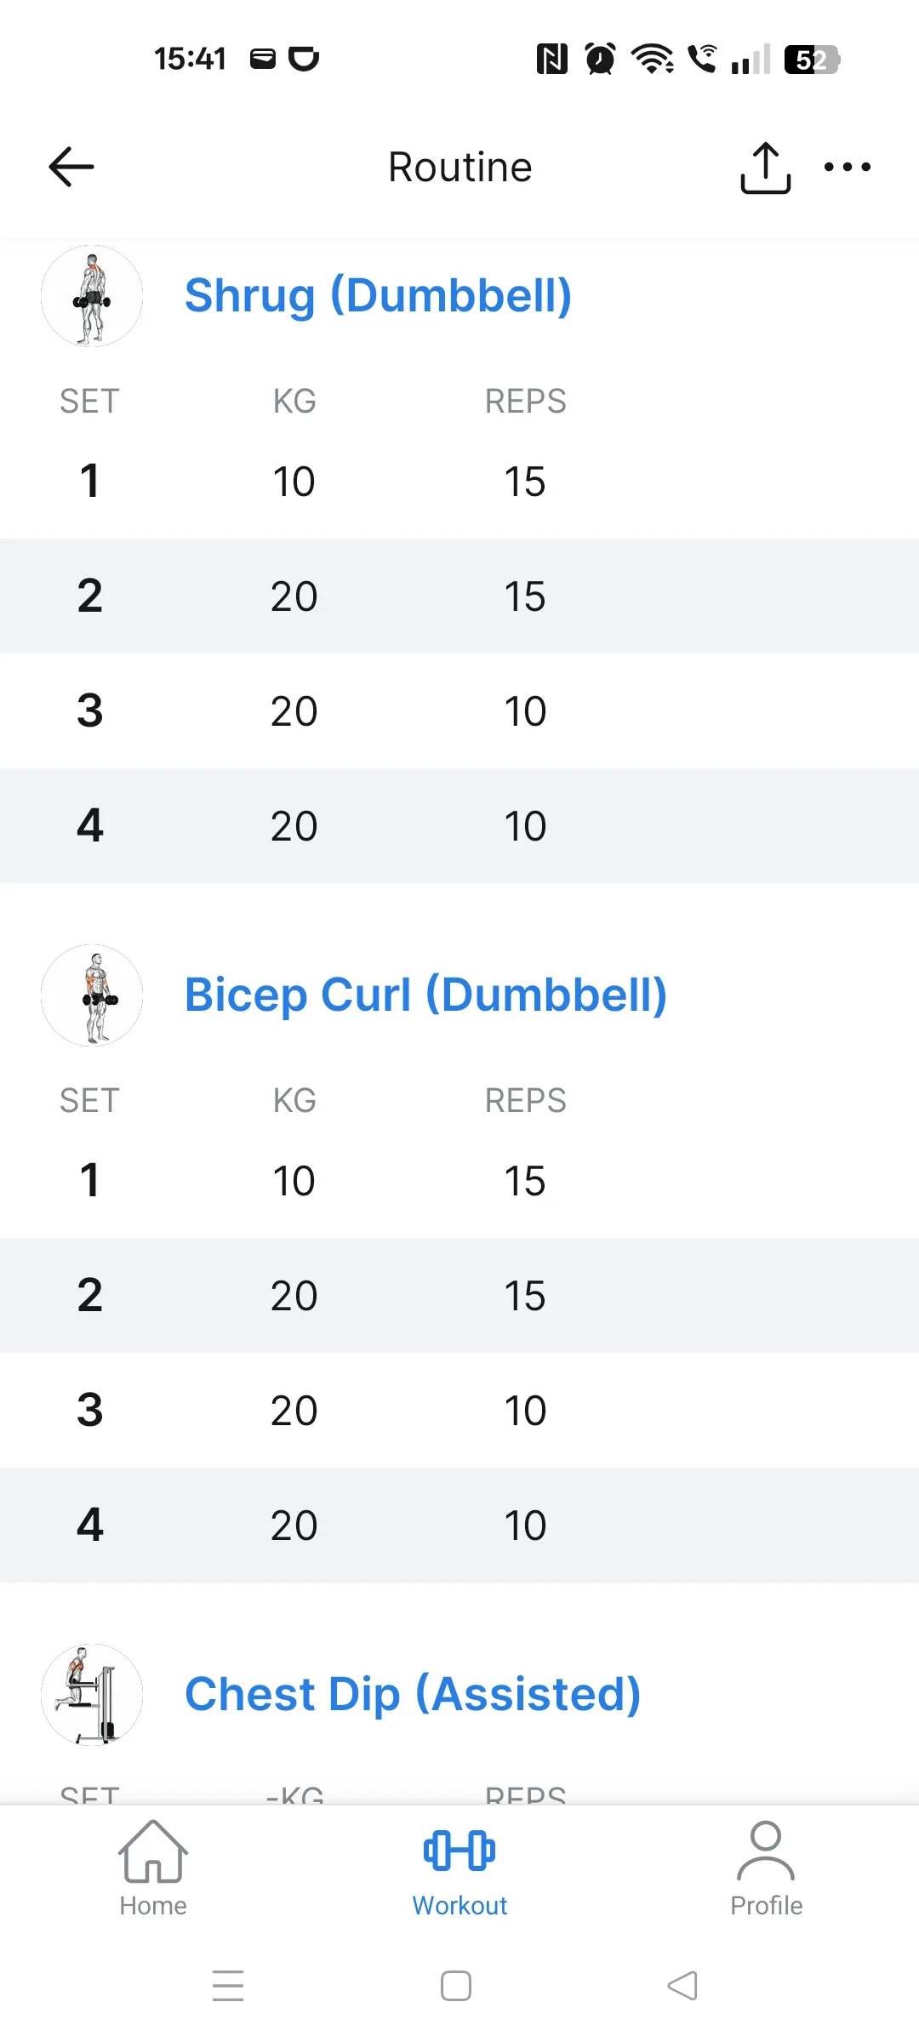Select Shrug set 2 row
Viewport: 919px width, 2042px height.
(x=459, y=596)
